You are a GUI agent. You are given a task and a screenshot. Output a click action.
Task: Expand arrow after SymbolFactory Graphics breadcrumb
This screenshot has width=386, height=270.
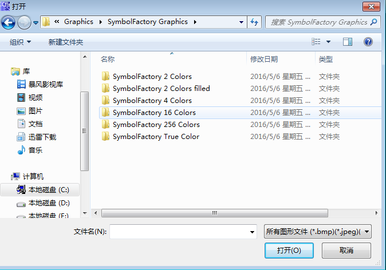(195, 22)
